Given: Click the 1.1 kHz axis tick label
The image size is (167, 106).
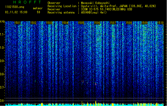Looking at the screenshot, I should pyautogui.click(x=2, y=34).
